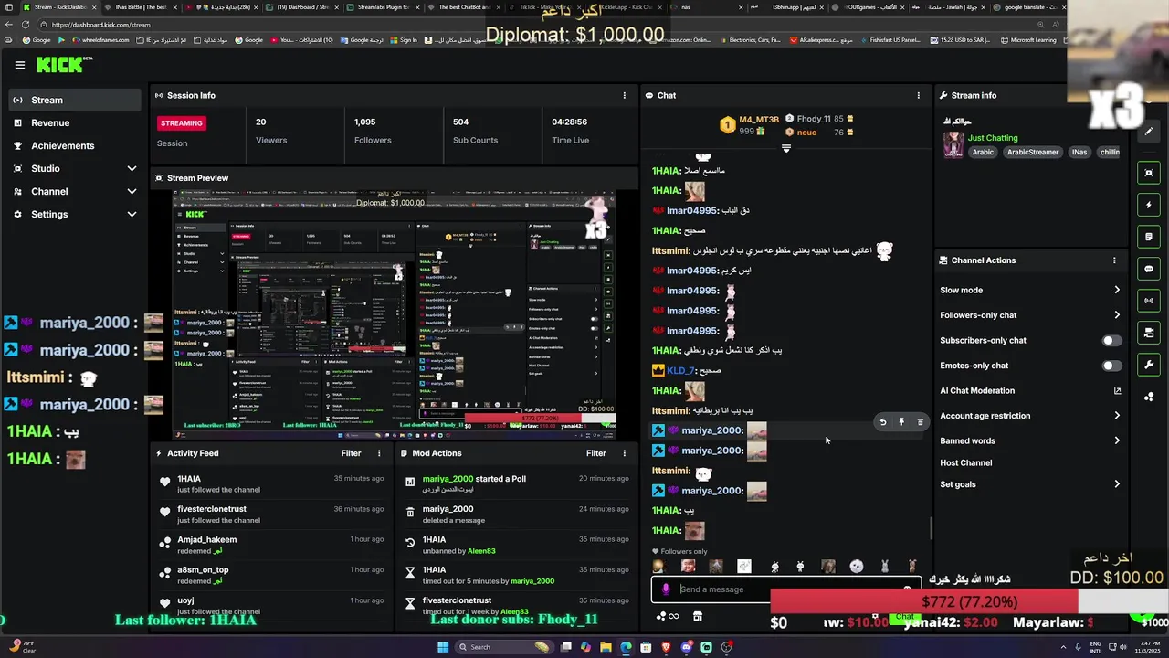The width and height of the screenshot is (1169, 658).
Task: Collapse chat header with down arrow
Action: (785, 148)
